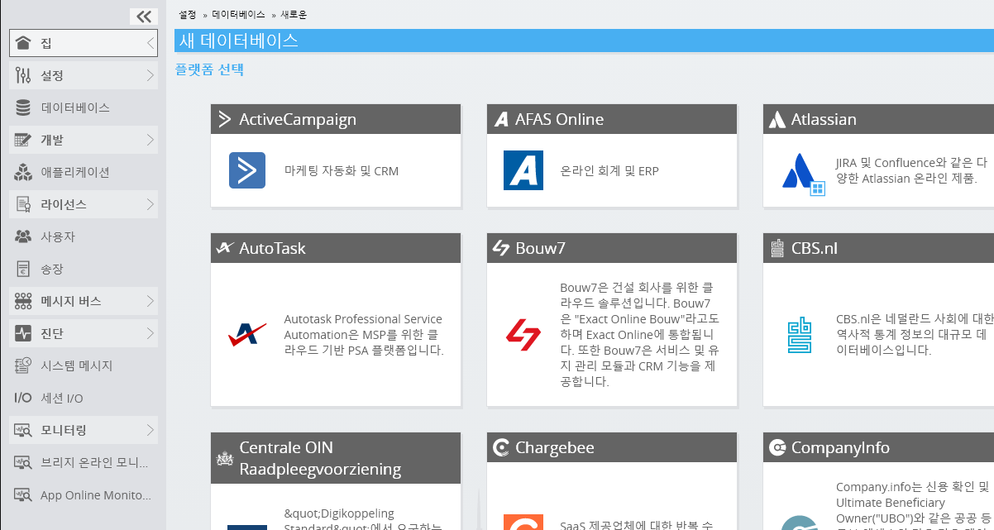Click the system messages icon beside 시스템 메시지

[23, 365]
